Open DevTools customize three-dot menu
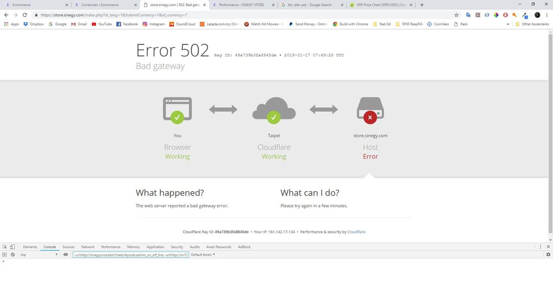The width and height of the screenshot is (553, 299). 540,247
